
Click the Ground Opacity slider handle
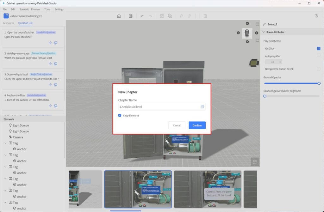coord(319,83)
